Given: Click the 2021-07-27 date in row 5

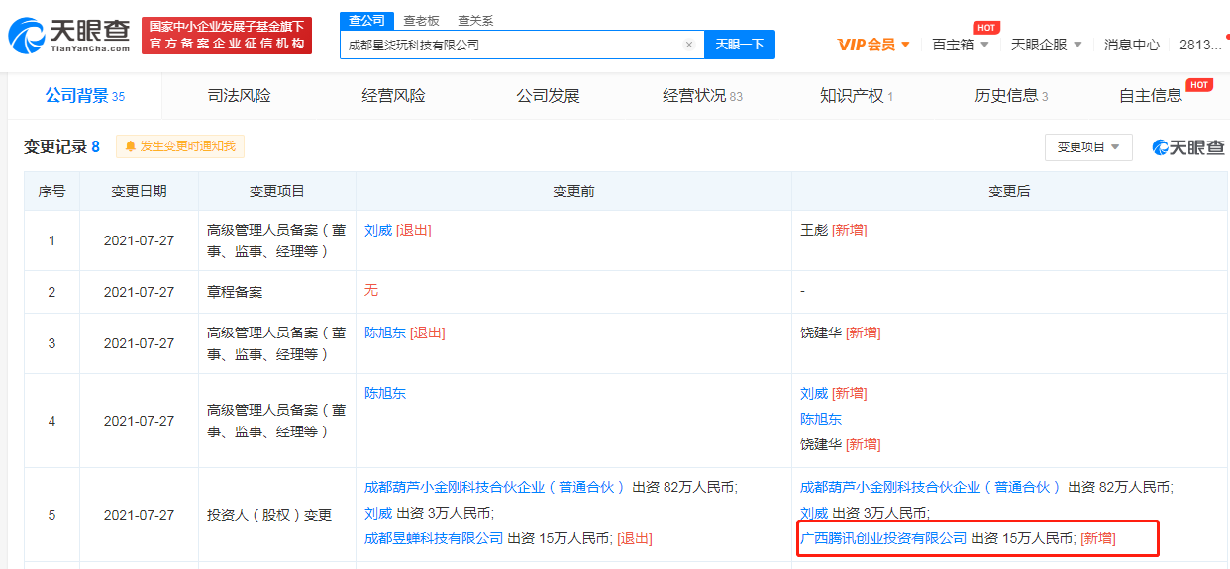Looking at the screenshot, I should (139, 515).
